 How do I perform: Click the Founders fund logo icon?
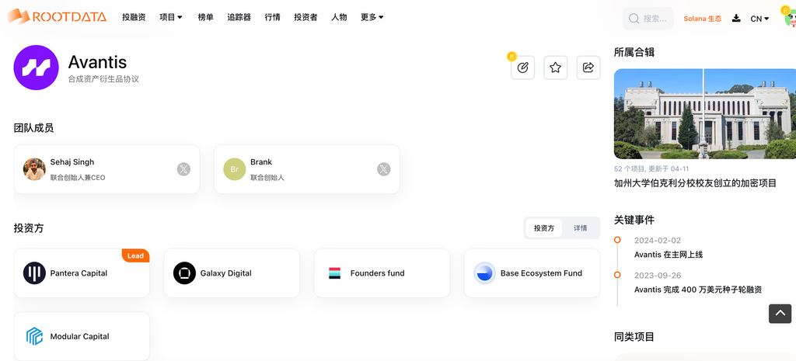pyautogui.click(x=334, y=273)
